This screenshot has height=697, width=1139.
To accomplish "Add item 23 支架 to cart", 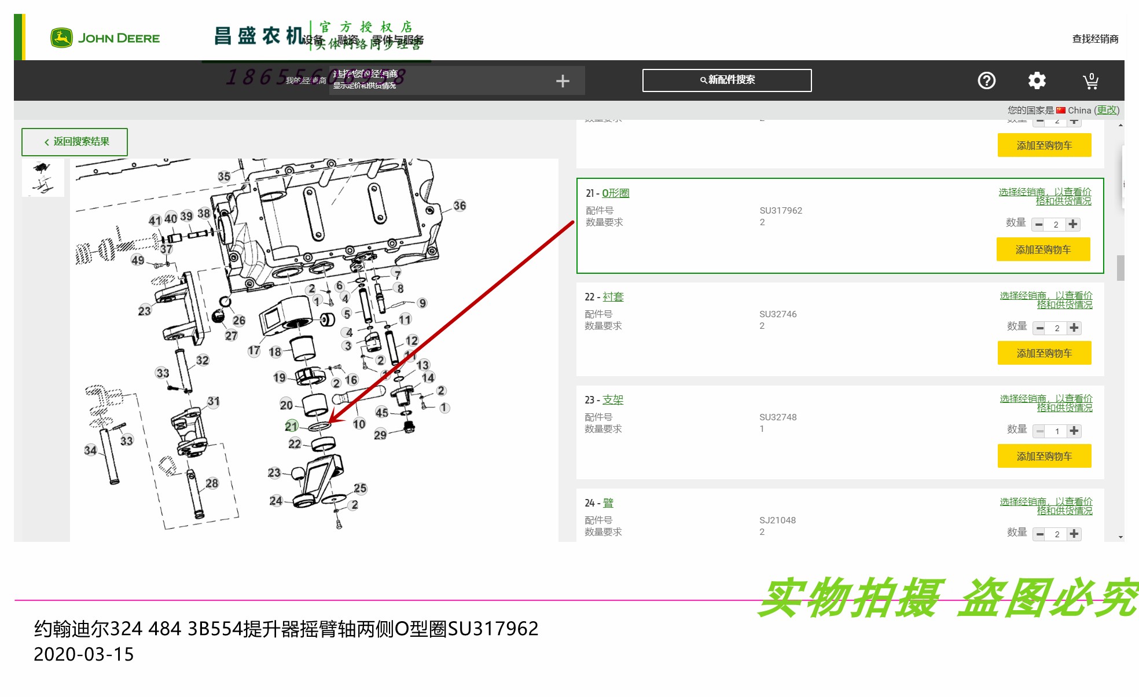I will 1044,456.
